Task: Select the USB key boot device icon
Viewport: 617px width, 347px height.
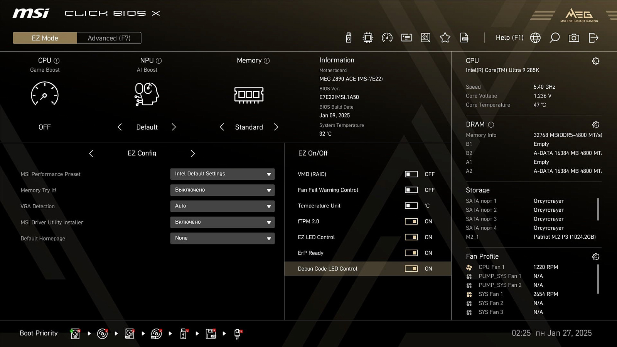Action: [x=184, y=334]
